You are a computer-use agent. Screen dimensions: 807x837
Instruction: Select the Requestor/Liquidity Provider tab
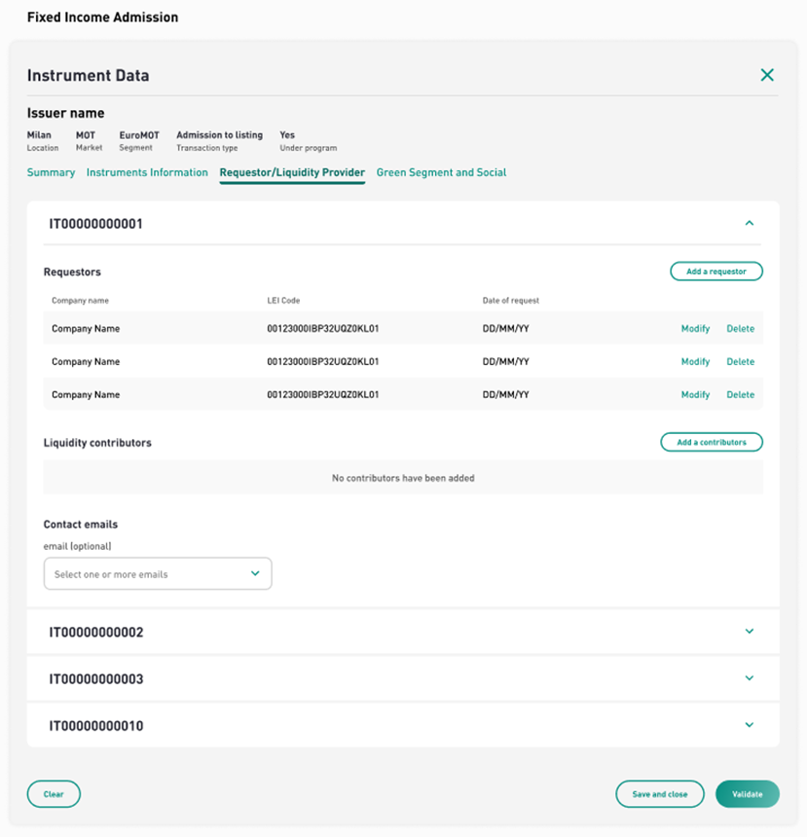(x=292, y=172)
